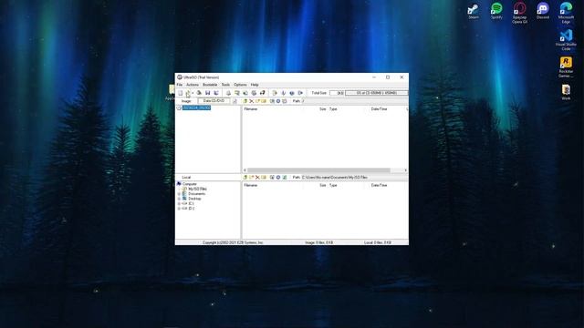Click the Save As toolbar icon
Viewport: 584px width, 328px height.
tap(216, 93)
